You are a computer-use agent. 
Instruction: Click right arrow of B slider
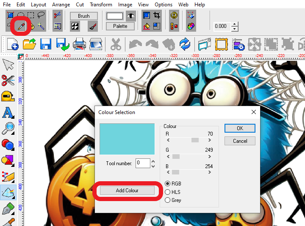[210, 172]
